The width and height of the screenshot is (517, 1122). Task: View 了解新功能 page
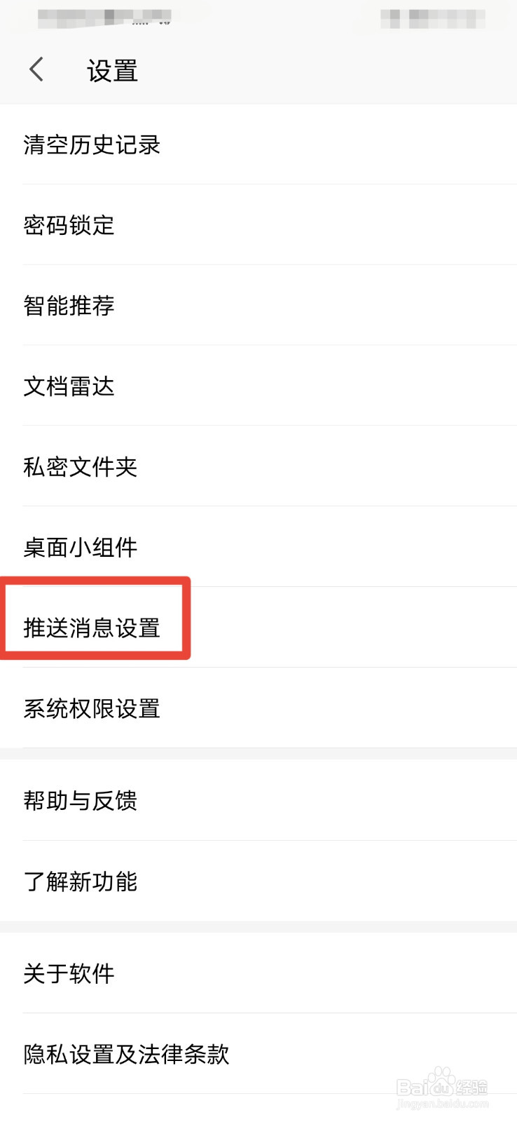258,881
